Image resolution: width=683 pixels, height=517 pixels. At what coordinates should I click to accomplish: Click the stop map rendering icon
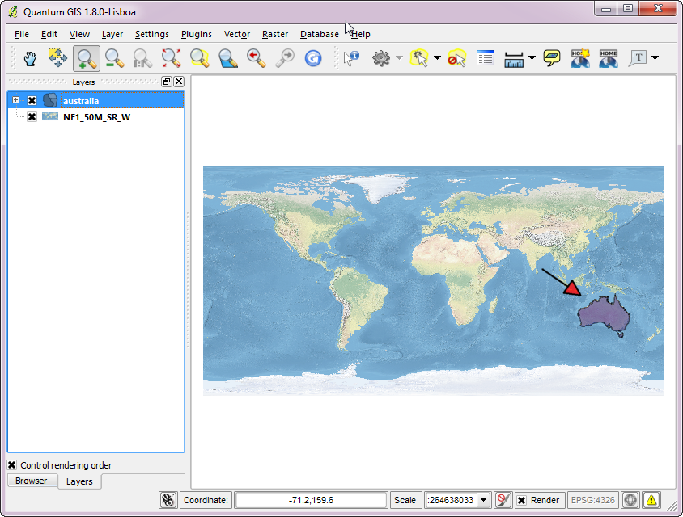503,500
